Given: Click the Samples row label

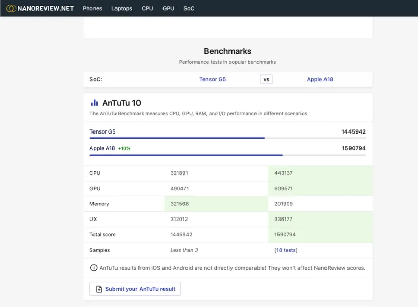Looking at the screenshot, I should tap(100, 250).
